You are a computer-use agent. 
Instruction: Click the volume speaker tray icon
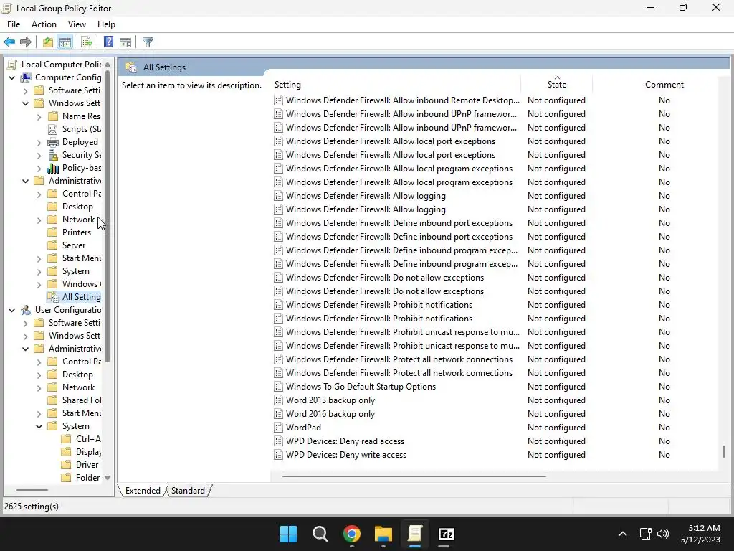tap(663, 534)
